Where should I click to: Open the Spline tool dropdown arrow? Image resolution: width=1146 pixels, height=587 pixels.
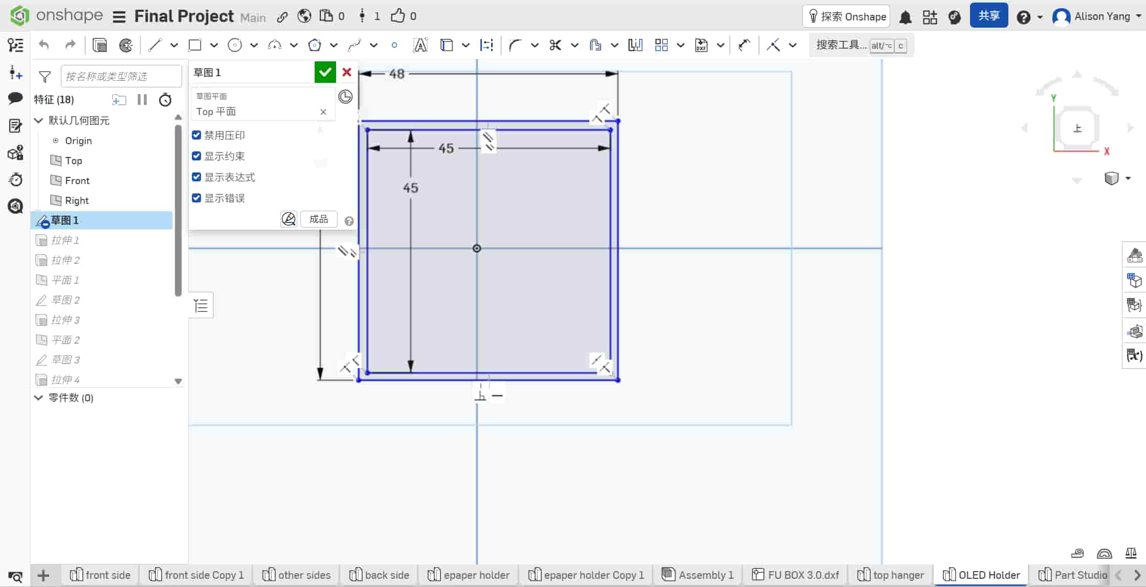pos(373,45)
